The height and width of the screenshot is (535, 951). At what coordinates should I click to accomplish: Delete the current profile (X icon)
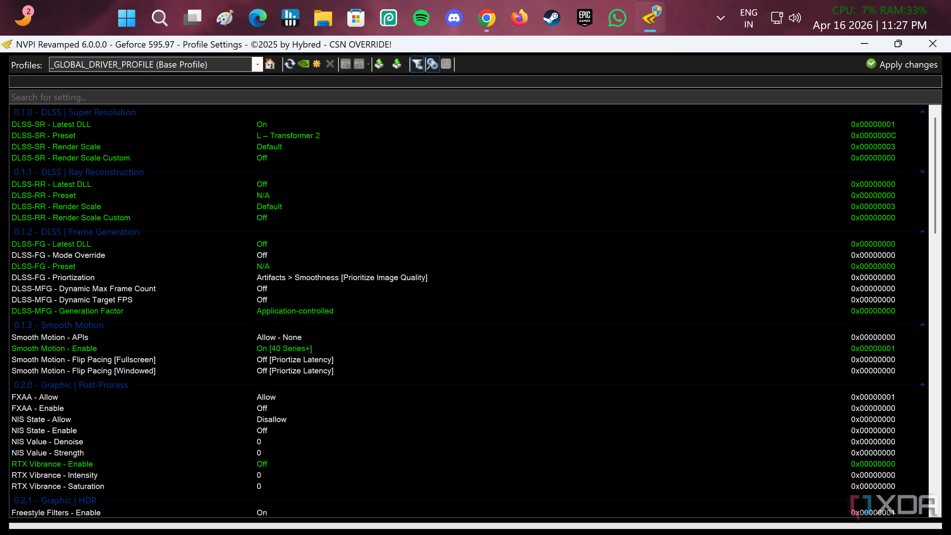[330, 64]
